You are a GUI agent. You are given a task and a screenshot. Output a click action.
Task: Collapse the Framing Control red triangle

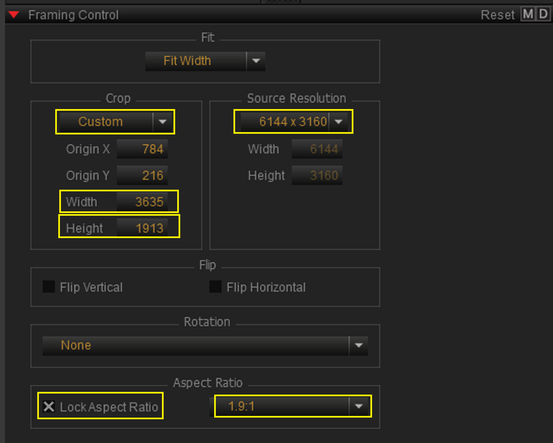point(14,14)
